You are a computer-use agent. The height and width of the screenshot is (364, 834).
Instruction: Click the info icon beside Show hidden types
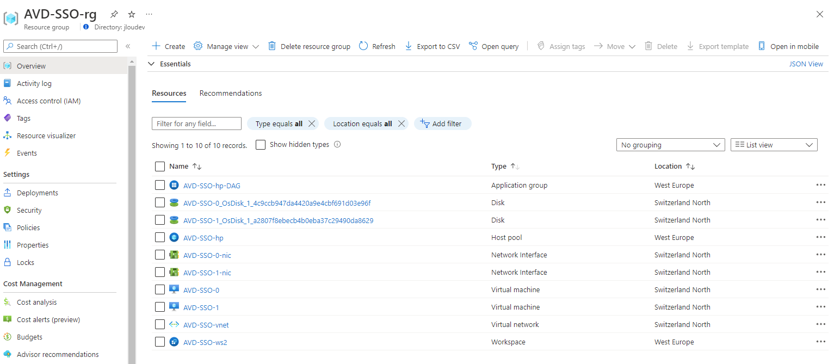[337, 145]
